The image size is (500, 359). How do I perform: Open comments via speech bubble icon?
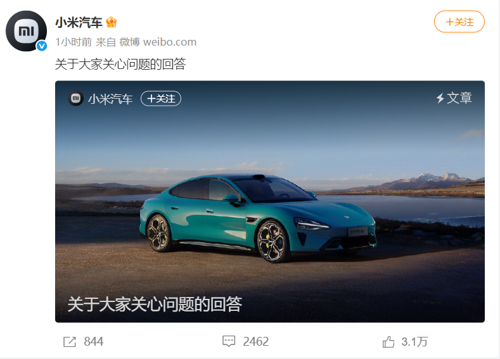pos(229,341)
